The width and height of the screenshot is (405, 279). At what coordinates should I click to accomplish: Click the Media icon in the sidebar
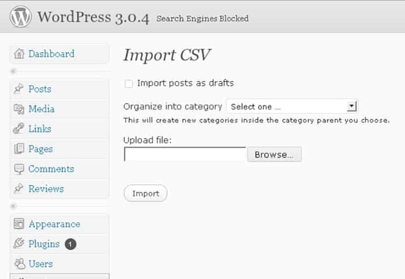click(19, 109)
